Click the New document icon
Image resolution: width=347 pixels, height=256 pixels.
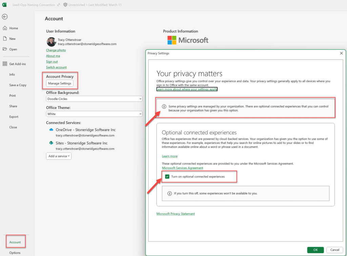click(x=5, y=39)
